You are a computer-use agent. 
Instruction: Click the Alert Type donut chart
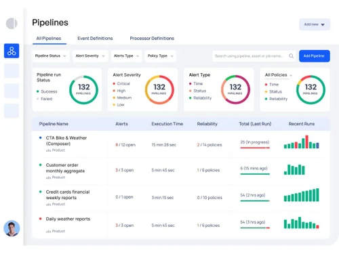235,89
